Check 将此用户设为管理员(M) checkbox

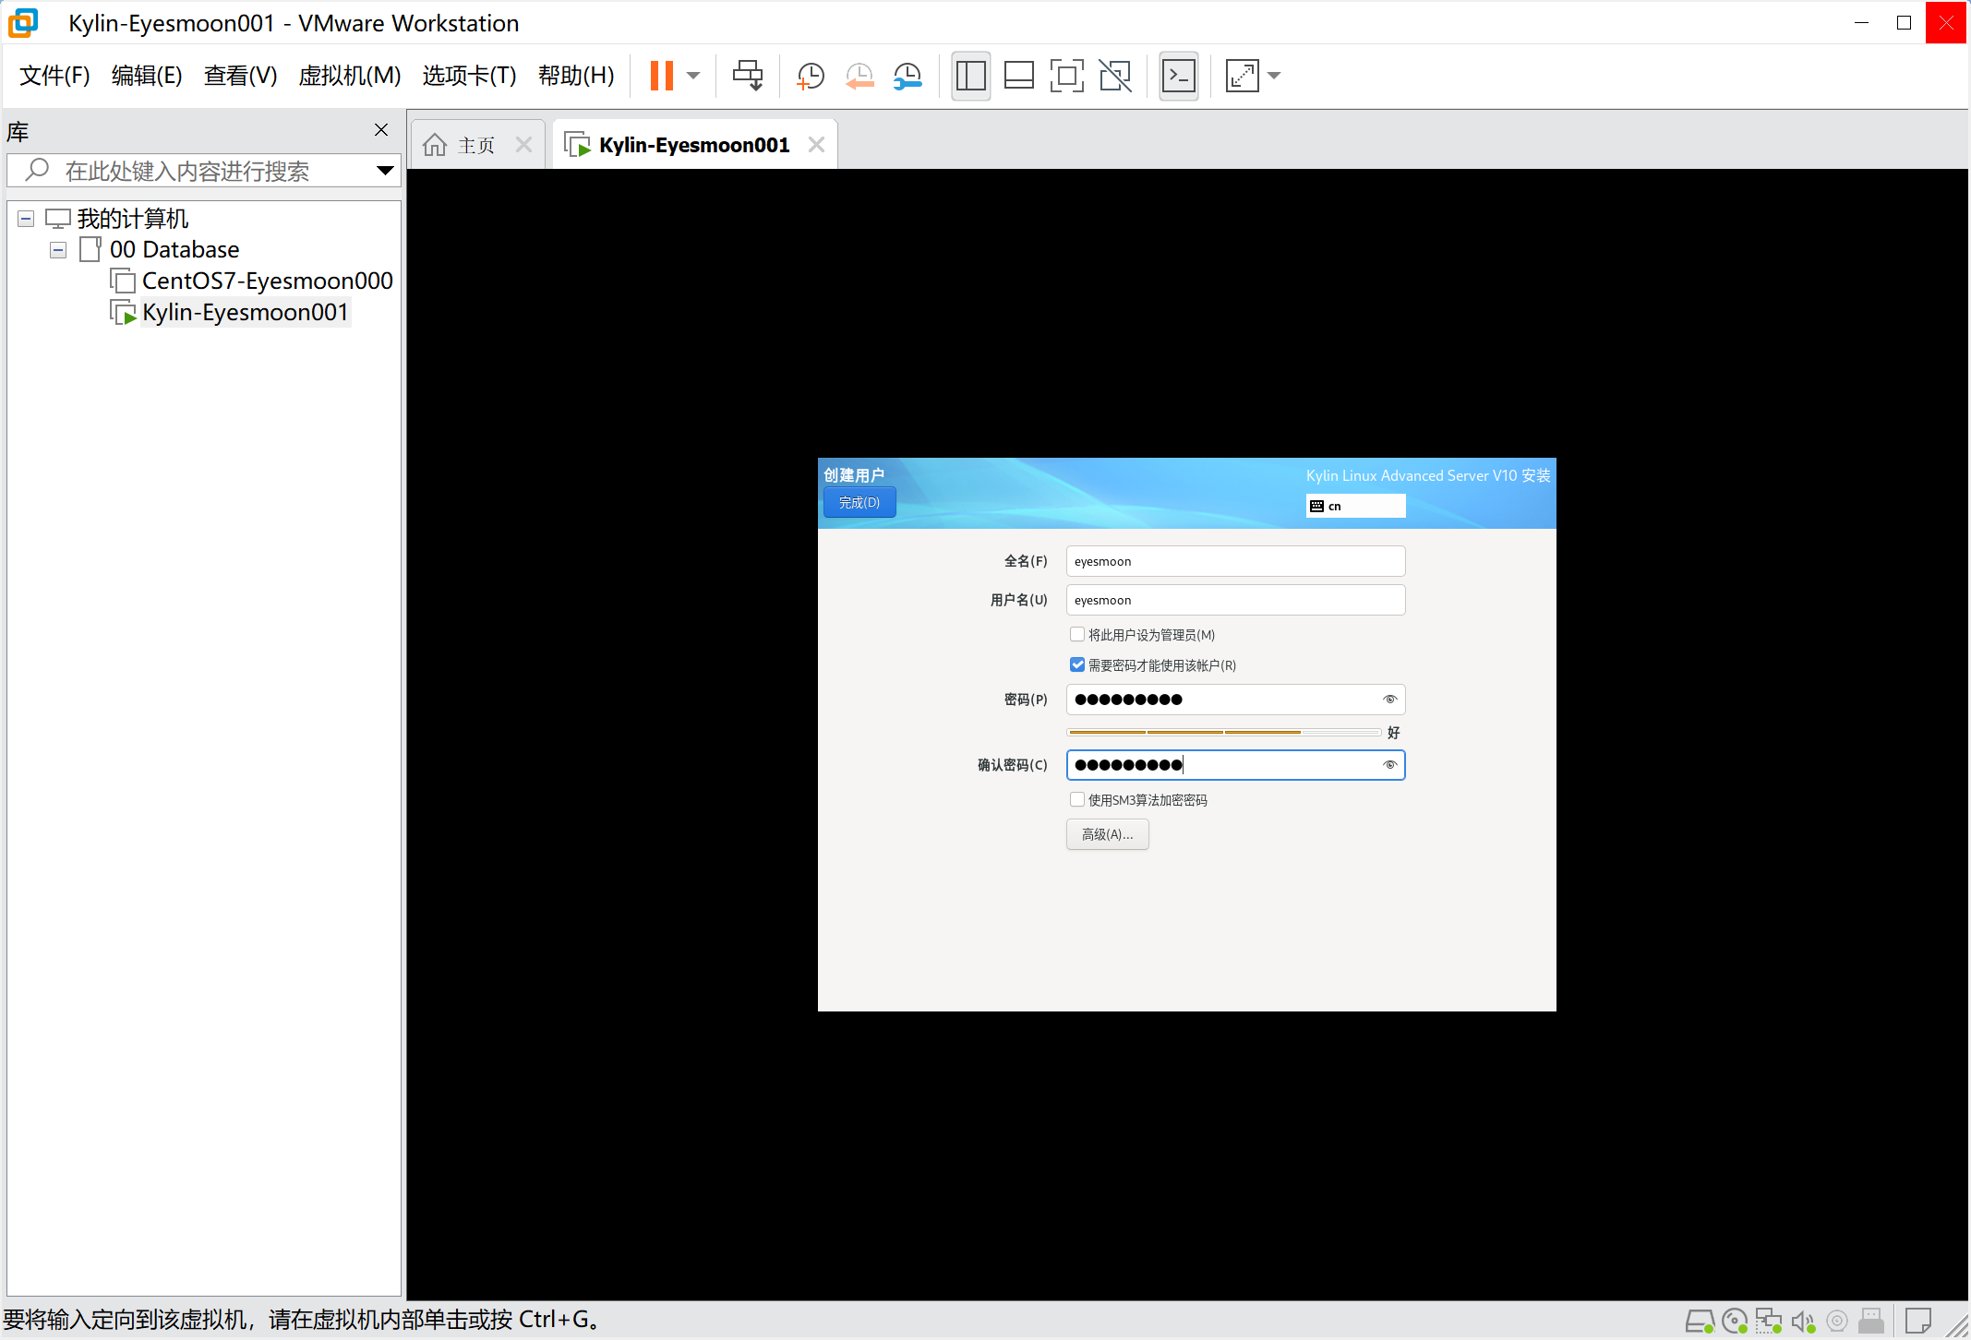click(x=1077, y=634)
